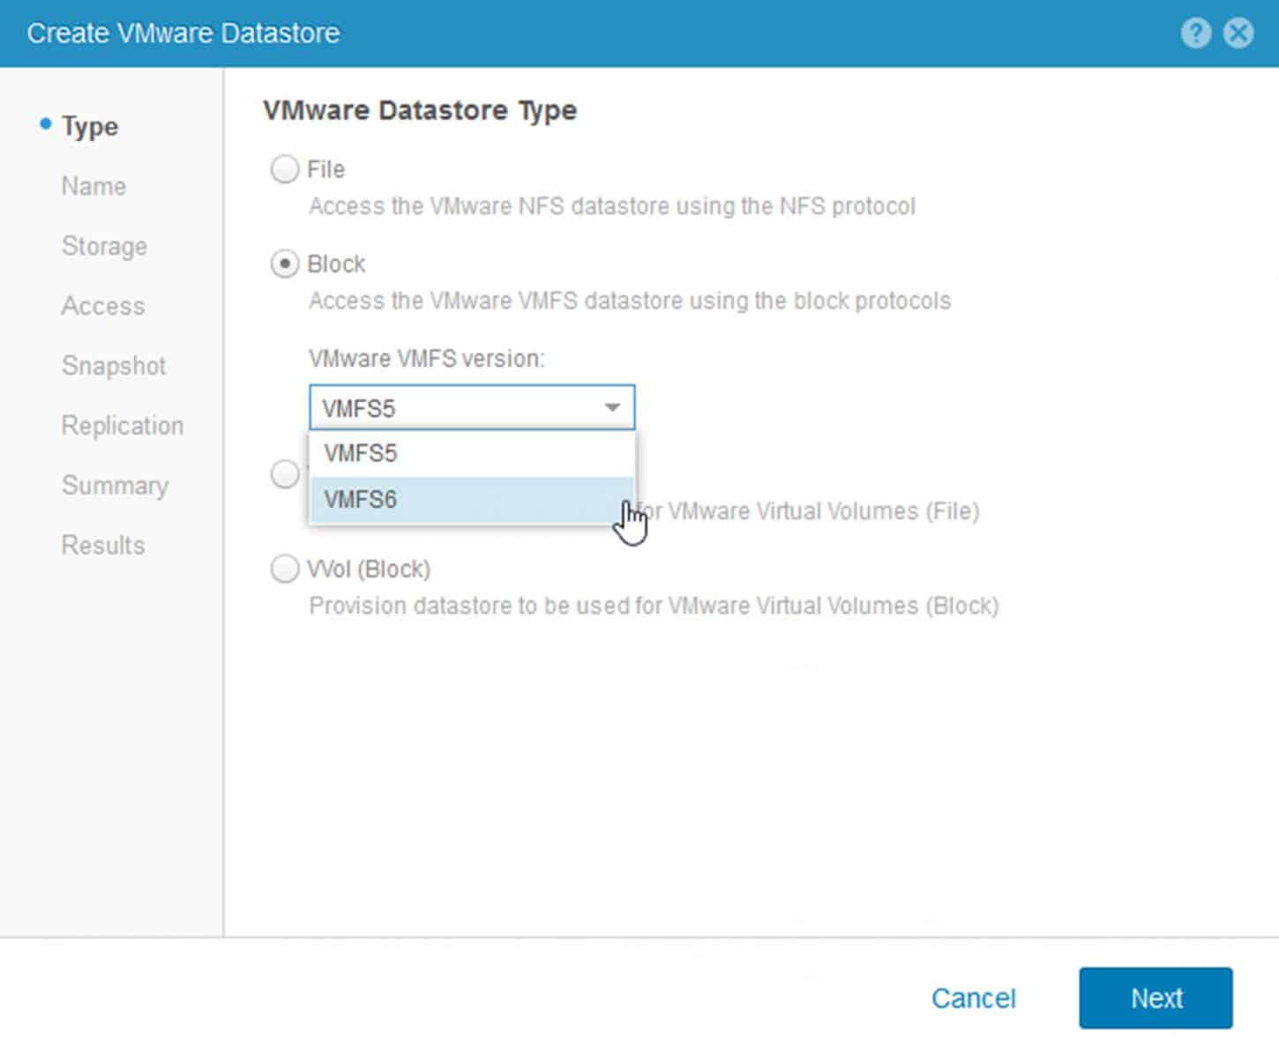The image size is (1279, 1058).
Task: Go to the Snapshot wizard step
Action: coord(114,366)
